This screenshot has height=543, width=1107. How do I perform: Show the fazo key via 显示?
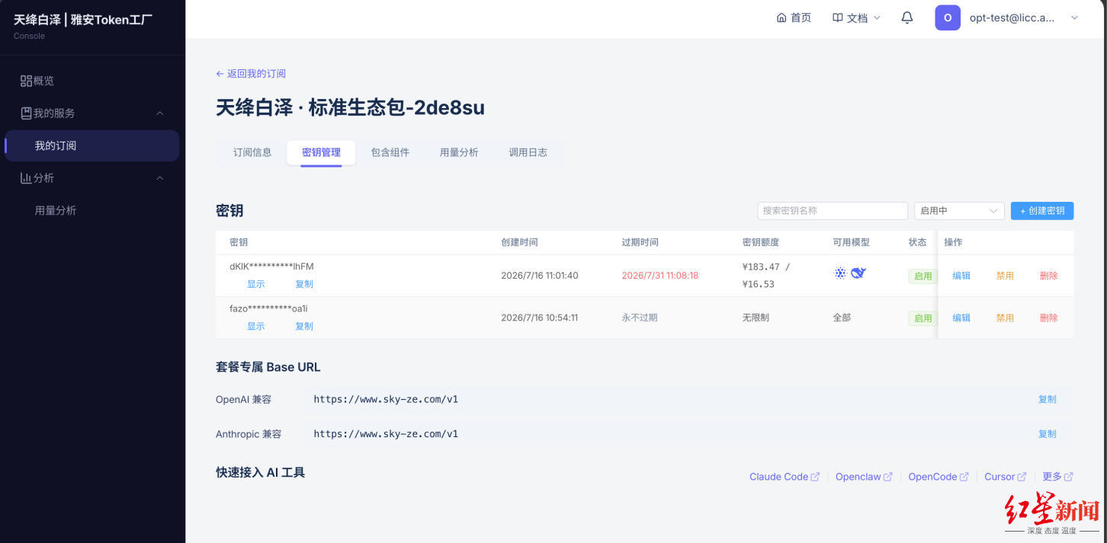point(255,326)
